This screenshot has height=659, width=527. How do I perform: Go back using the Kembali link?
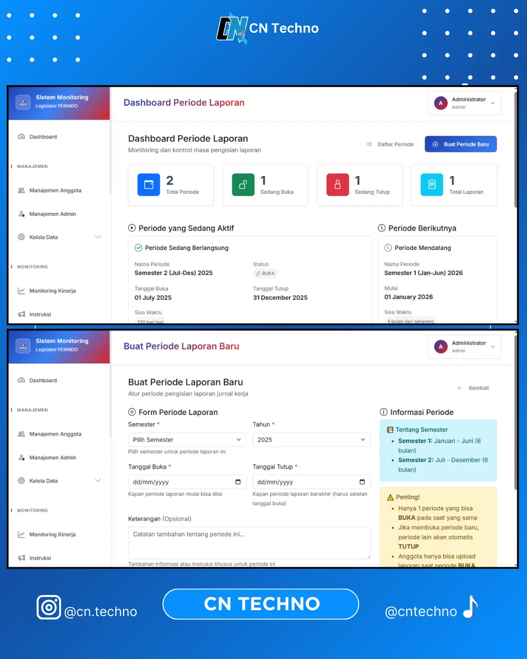pos(473,388)
